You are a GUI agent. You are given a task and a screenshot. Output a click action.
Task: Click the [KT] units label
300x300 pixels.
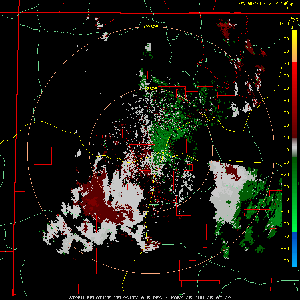[x=285, y=23]
